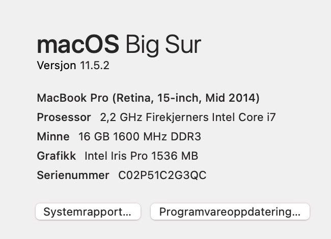Click the bold macOS title word
This screenshot has width=331, height=239.
point(77,45)
